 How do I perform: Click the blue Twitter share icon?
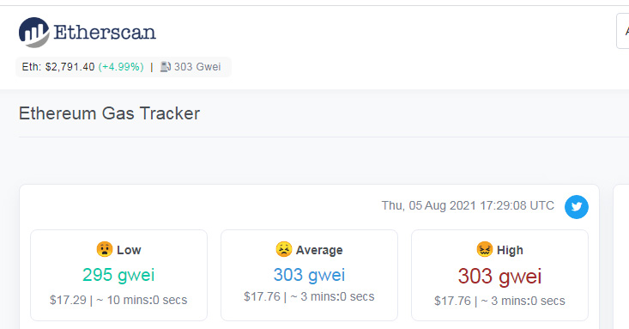click(577, 207)
